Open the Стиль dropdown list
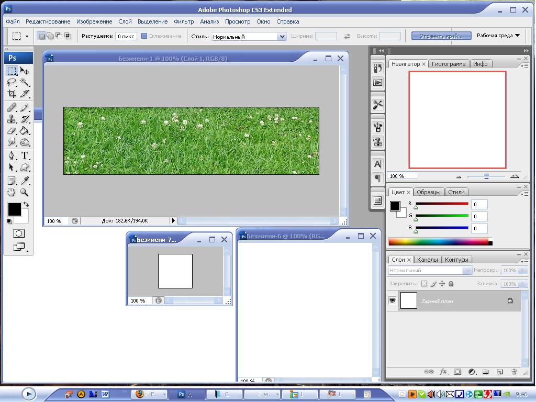Screen dimensions: 536x402 (282, 37)
